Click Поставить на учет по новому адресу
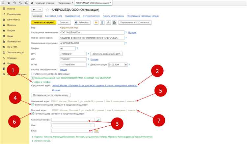 click(x=51, y=95)
